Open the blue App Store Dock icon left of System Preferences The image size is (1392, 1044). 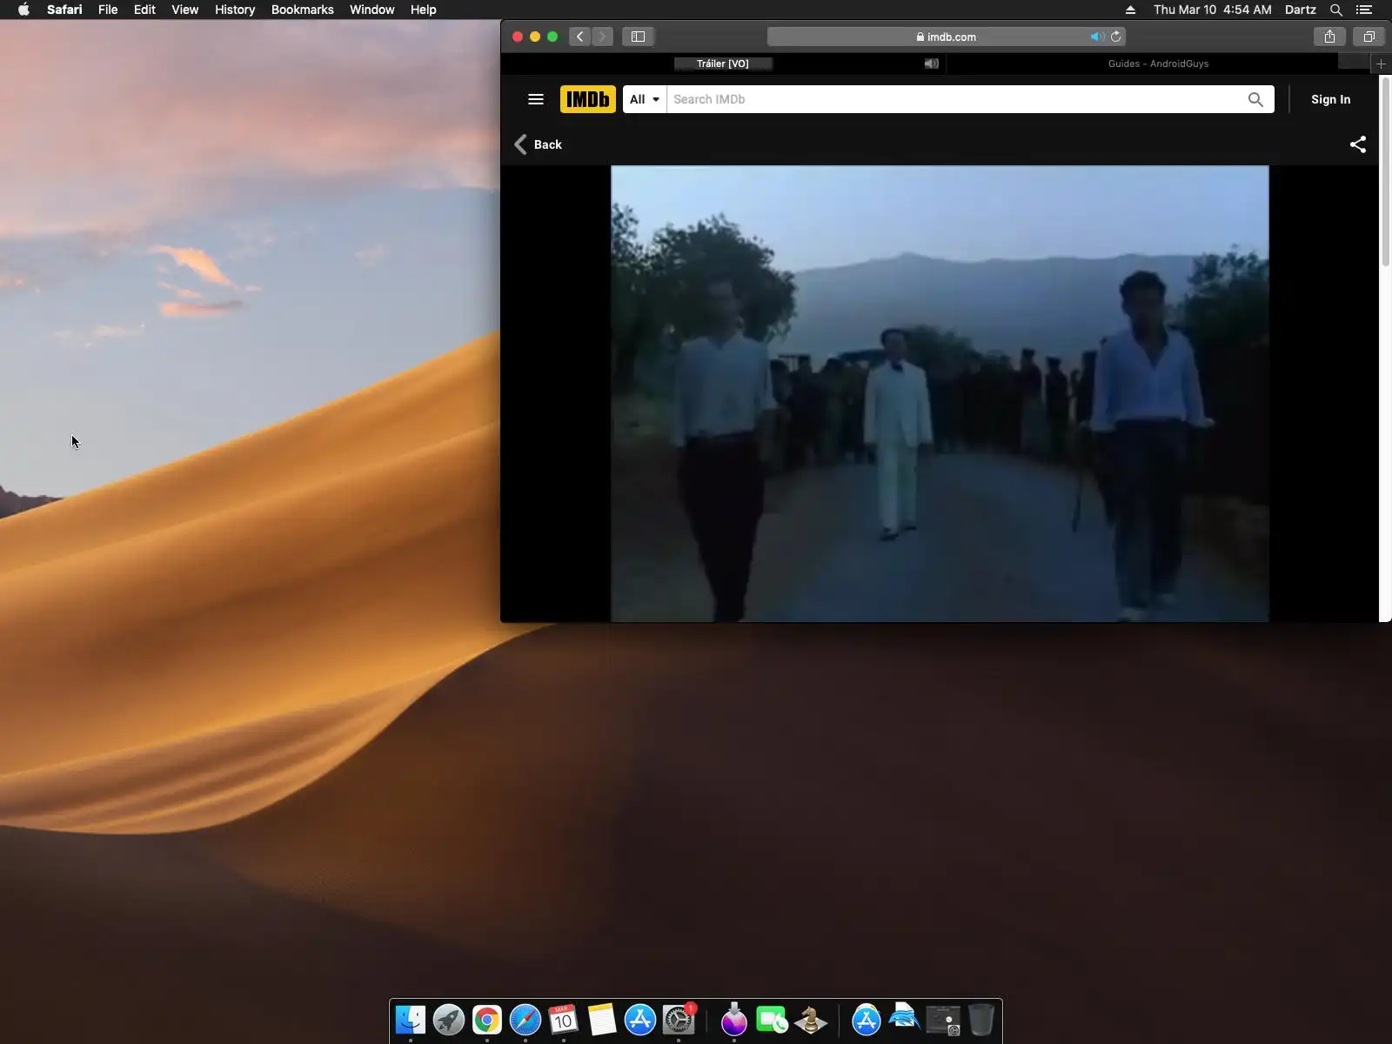(640, 1020)
